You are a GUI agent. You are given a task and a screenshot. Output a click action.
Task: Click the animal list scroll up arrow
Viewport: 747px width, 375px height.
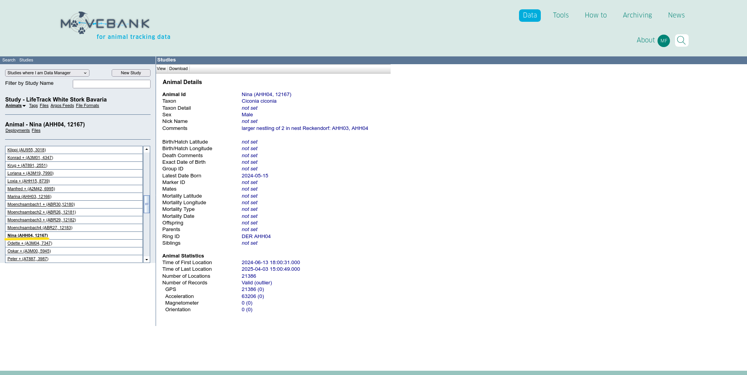click(x=147, y=149)
